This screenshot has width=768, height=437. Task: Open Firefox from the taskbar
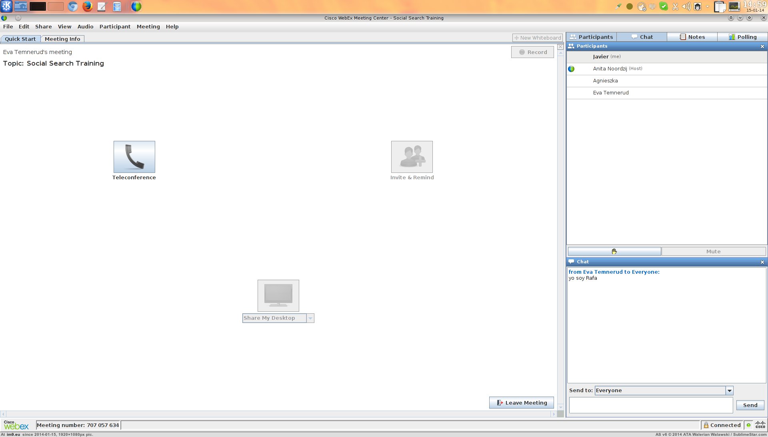87,6
